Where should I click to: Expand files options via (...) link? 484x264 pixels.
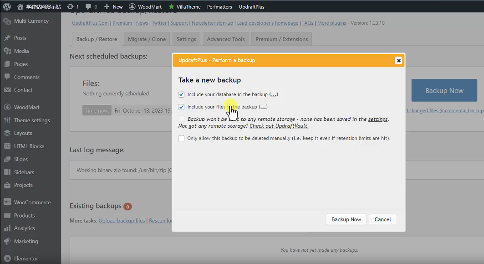[x=263, y=107]
